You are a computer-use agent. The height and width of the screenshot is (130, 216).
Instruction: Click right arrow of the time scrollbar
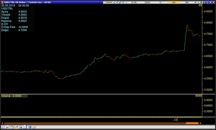(201, 123)
